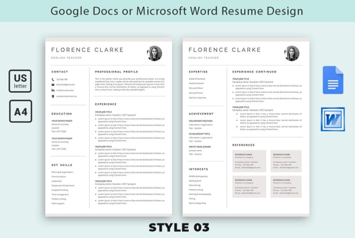The image size is (355, 238).
Task: Click the 'STYLE 03' caption
Action: tap(179, 228)
